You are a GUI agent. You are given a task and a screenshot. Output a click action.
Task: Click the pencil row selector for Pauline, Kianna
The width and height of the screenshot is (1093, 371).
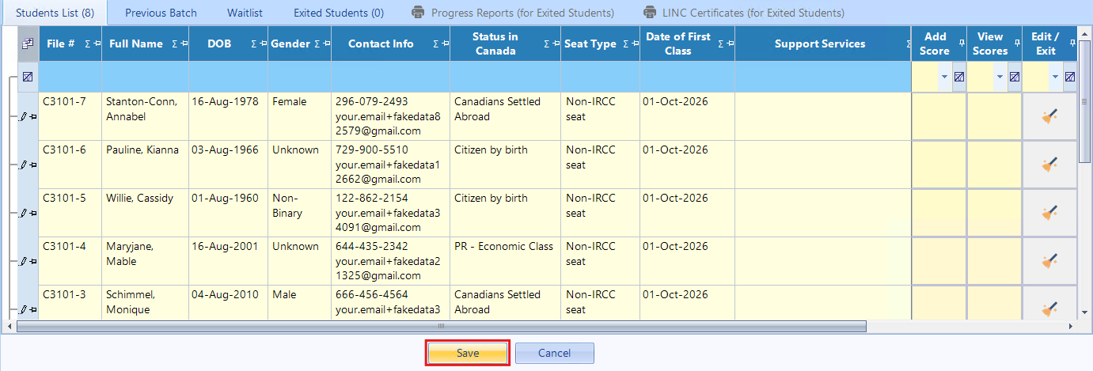(25, 165)
